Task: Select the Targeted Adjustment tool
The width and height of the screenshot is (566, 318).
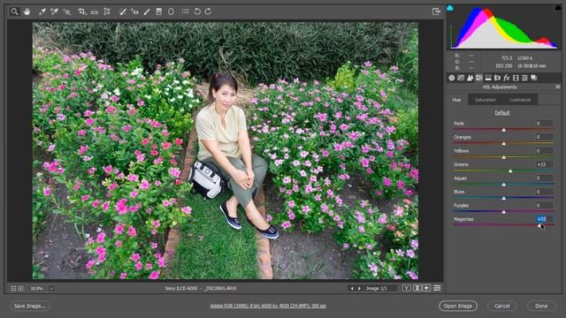Action: pos(67,11)
